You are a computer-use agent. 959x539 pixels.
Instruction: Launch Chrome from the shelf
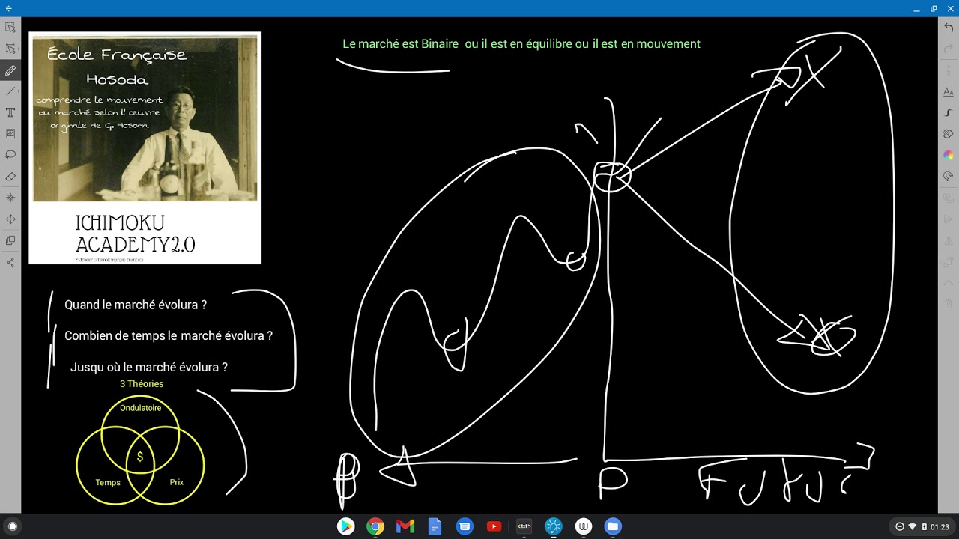tap(375, 526)
